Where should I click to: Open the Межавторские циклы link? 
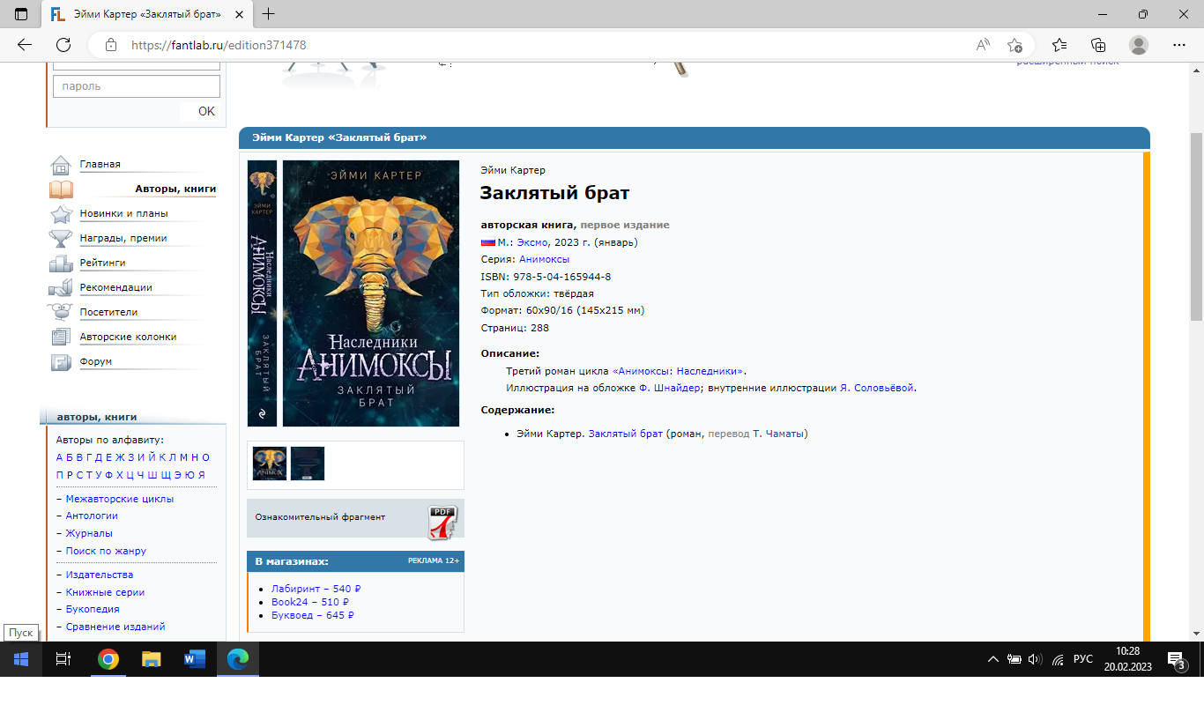(x=120, y=499)
